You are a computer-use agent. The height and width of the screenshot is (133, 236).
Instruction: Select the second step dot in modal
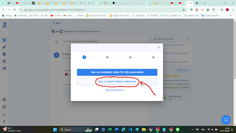[x=107, y=57]
